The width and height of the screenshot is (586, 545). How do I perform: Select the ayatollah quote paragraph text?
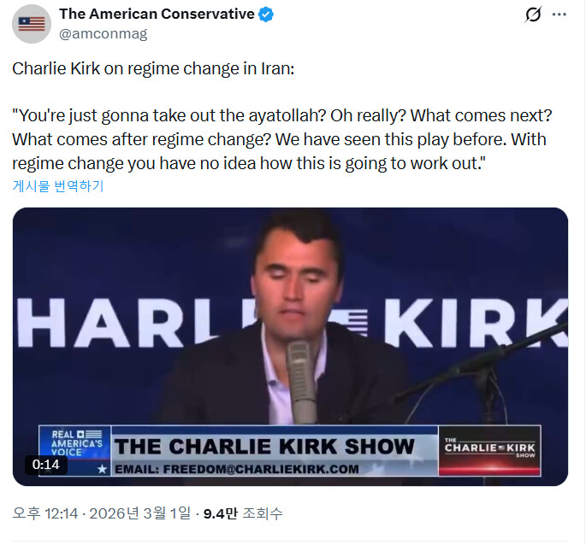(282, 139)
